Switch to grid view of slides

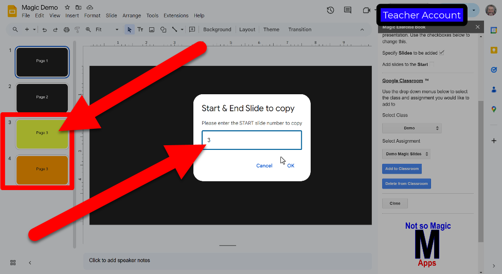click(x=13, y=263)
